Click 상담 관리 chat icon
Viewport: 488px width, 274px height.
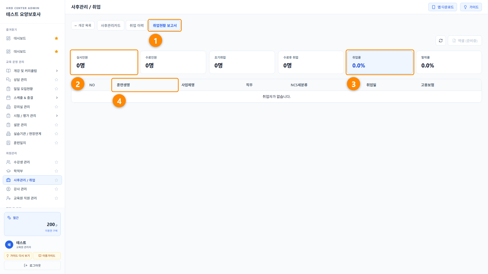click(x=8, y=80)
